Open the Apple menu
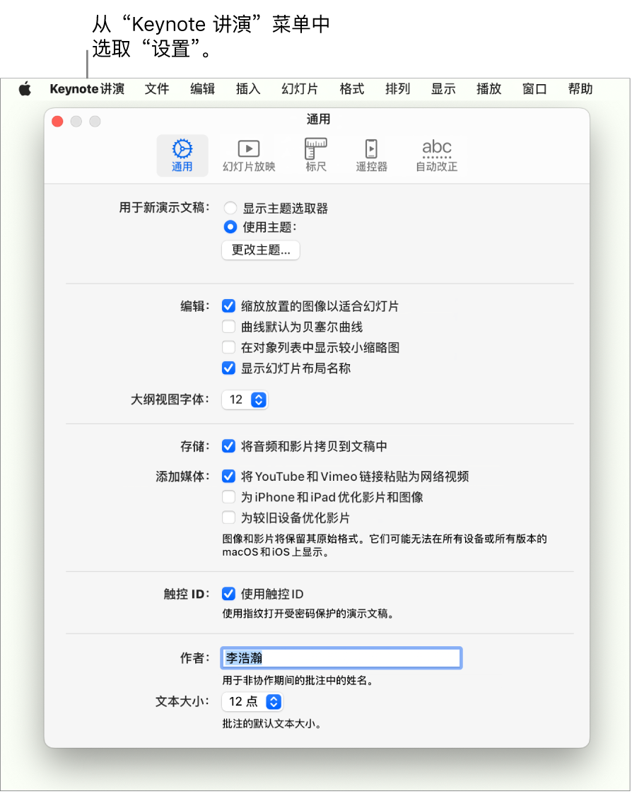This screenshot has width=632, height=794. (25, 89)
